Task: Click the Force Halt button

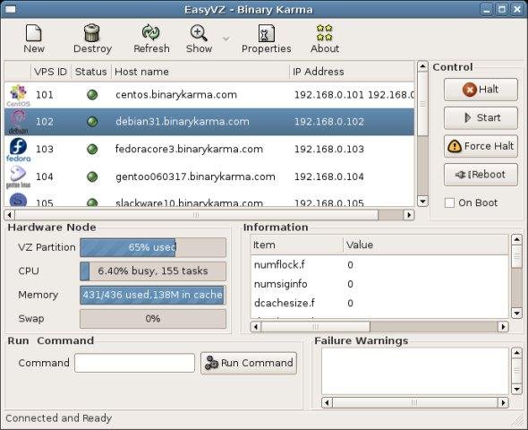Action: pyautogui.click(x=481, y=146)
